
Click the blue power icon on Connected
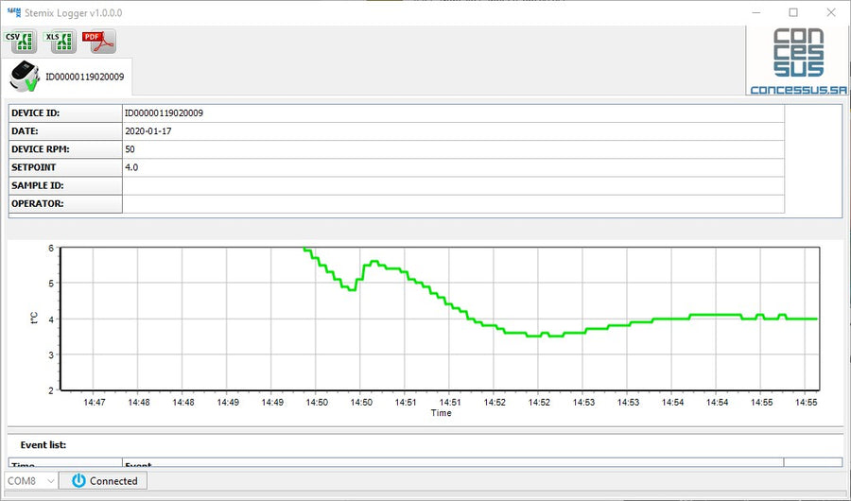[78, 481]
